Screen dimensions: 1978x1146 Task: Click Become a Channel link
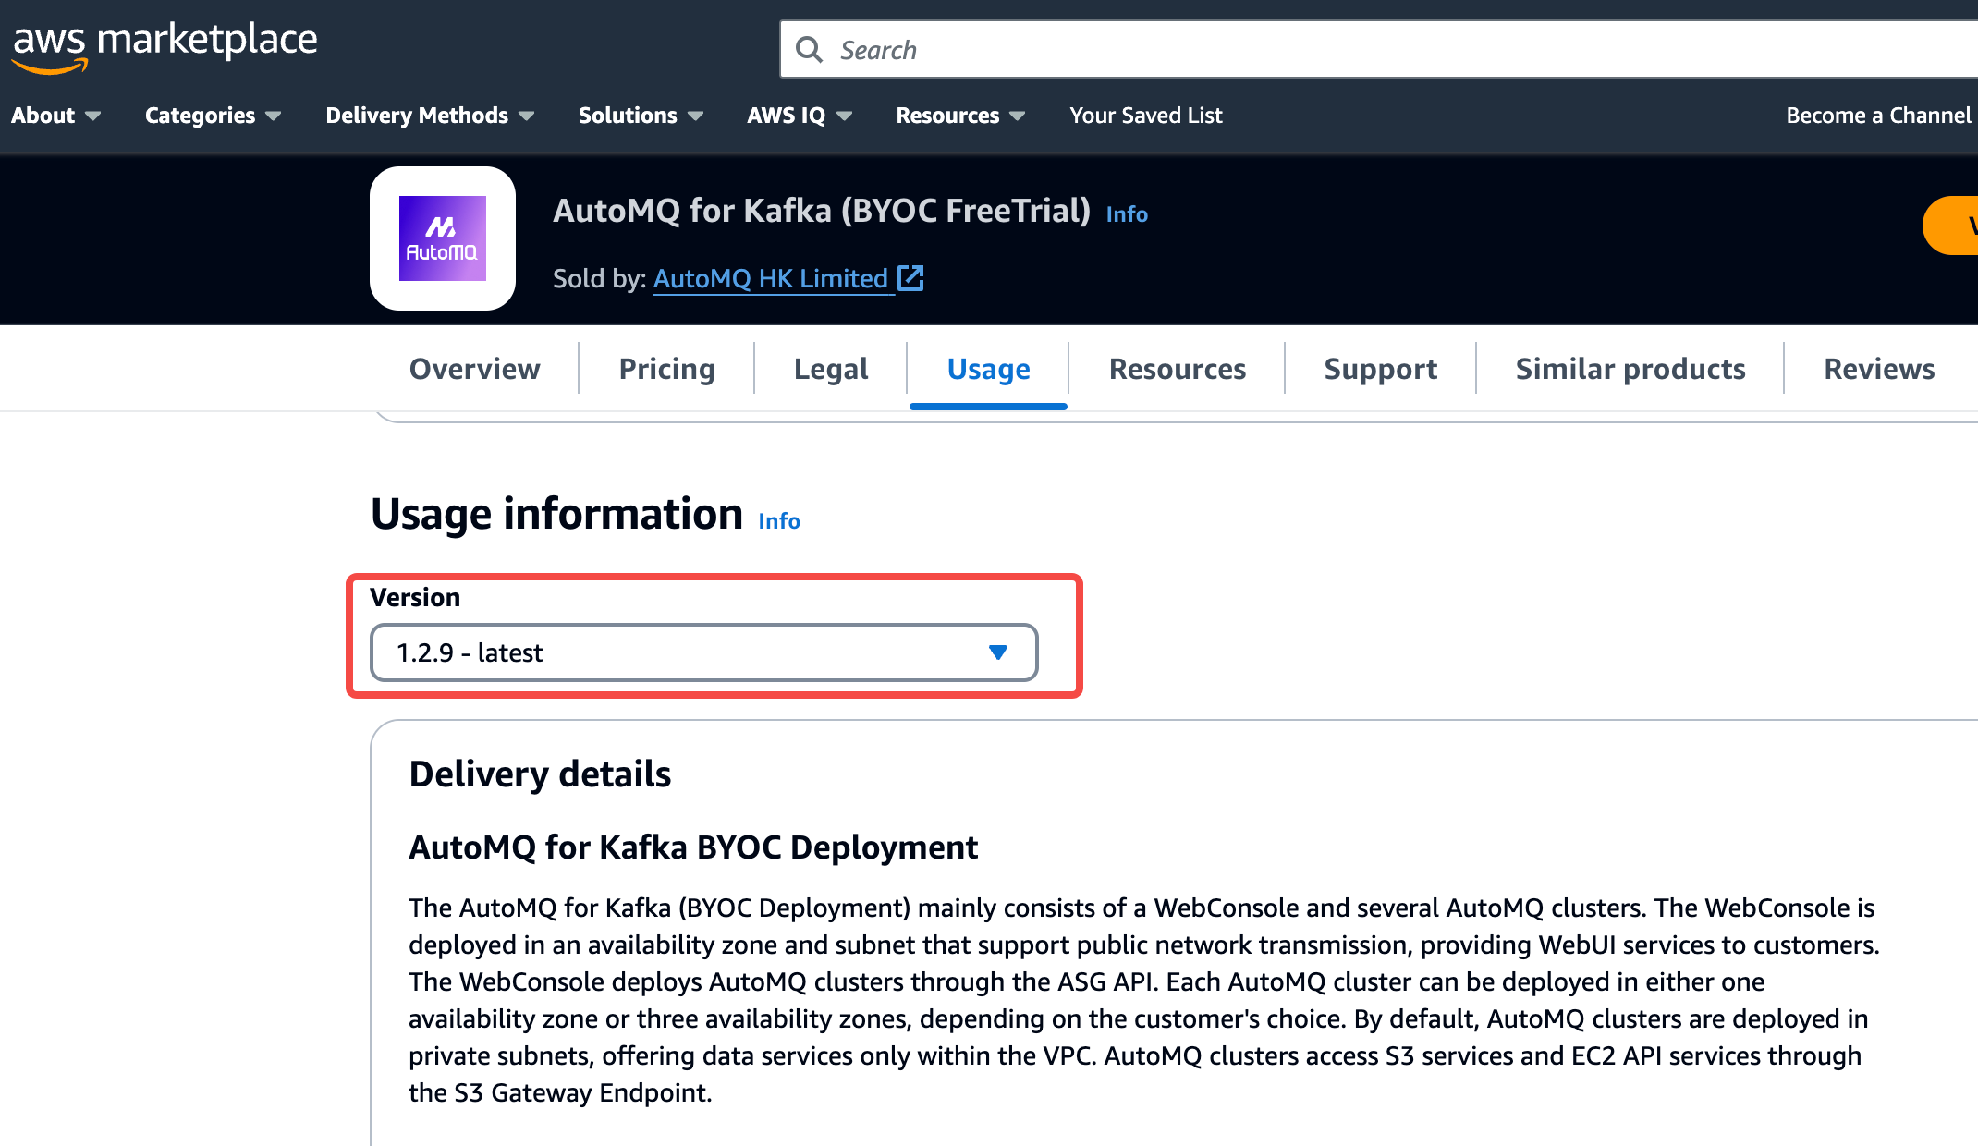pos(1880,116)
